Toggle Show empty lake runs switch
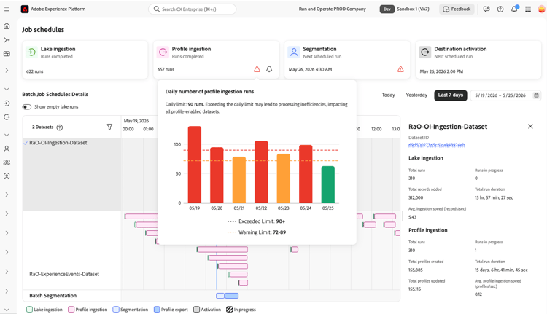This screenshot has height=314, width=547. click(27, 106)
